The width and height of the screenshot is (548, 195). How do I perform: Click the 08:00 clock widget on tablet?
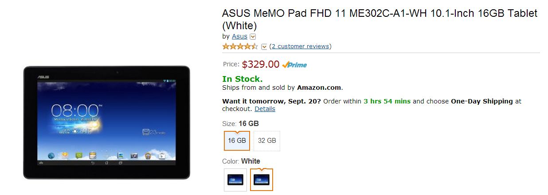pyautogui.click(x=74, y=111)
